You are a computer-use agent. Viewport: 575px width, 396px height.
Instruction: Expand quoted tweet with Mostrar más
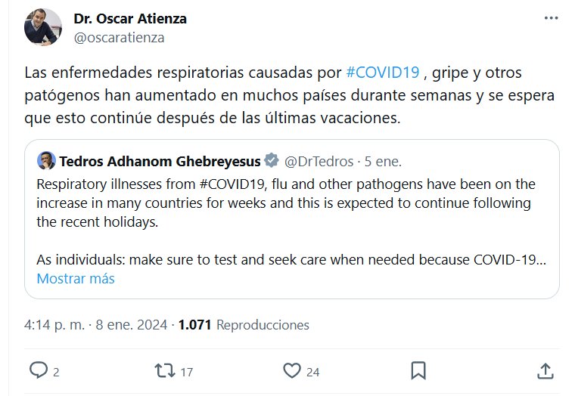pyautogui.click(x=76, y=279)
